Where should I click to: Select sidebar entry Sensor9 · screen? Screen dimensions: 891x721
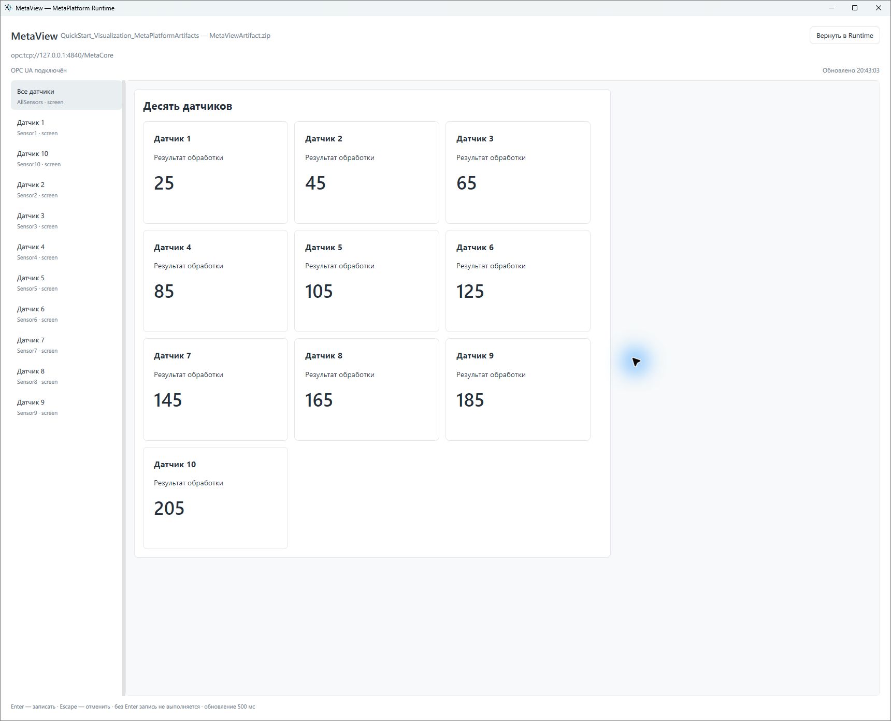[66, 407]
